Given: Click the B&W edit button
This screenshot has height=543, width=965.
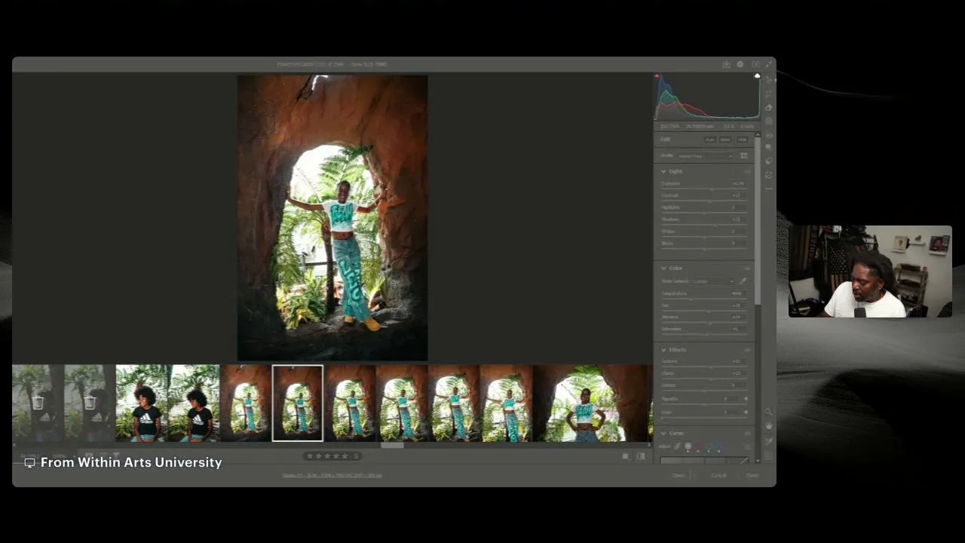Looking at the screenshot, I should point(725,140).
